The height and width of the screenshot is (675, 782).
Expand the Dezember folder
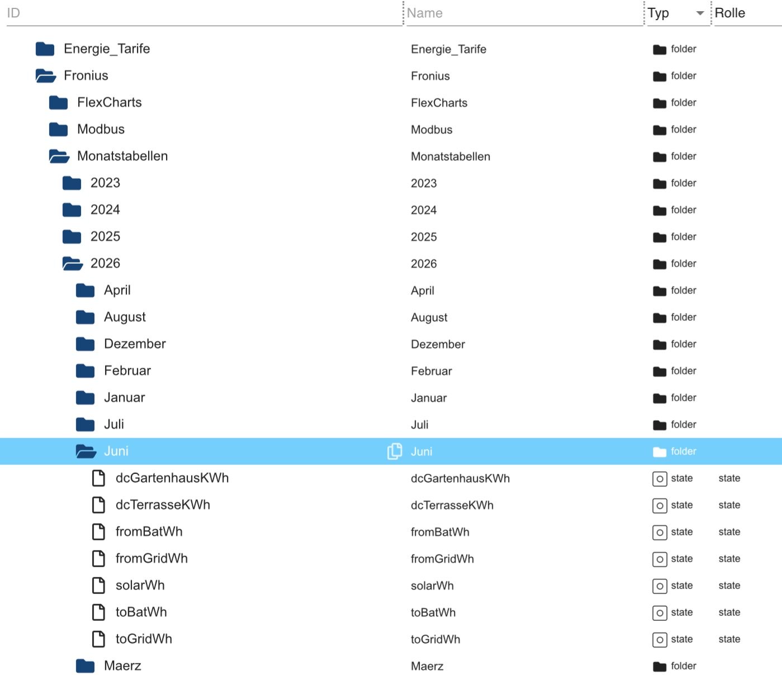click(85, 344)
